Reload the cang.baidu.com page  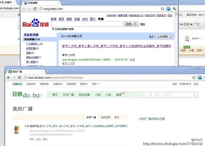(x=35, y=9)
